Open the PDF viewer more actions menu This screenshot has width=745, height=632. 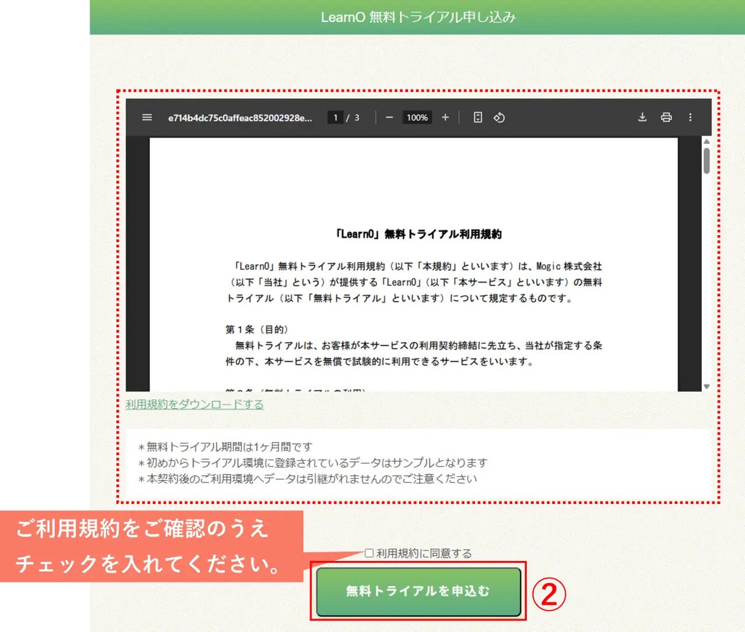tap(691, 118)
